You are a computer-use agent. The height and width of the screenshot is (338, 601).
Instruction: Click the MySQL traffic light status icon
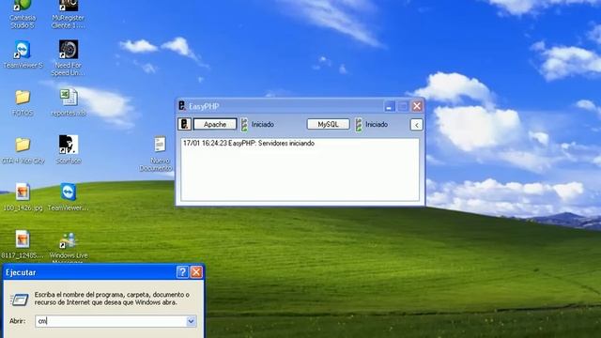pos(359,125)
